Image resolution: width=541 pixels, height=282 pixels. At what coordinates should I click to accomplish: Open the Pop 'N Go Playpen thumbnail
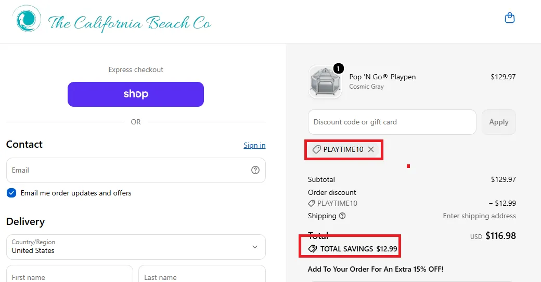(325, 82)
